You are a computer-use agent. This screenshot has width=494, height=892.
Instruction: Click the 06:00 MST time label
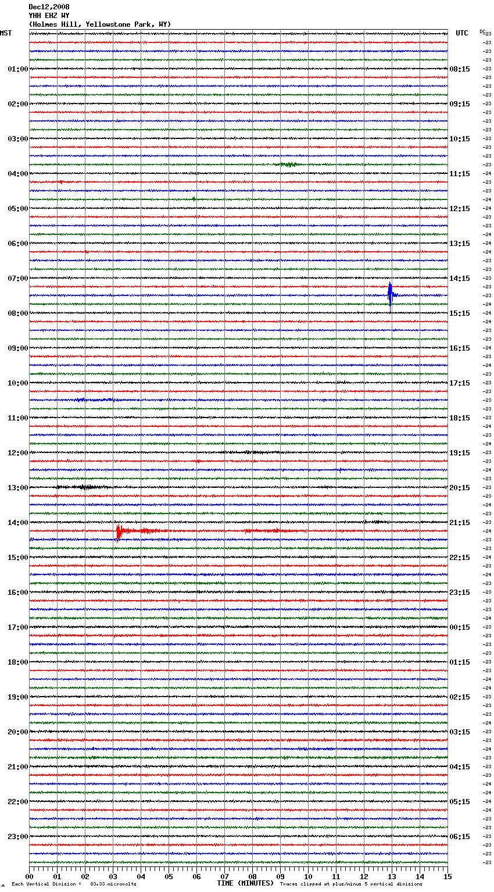(17, 244)
